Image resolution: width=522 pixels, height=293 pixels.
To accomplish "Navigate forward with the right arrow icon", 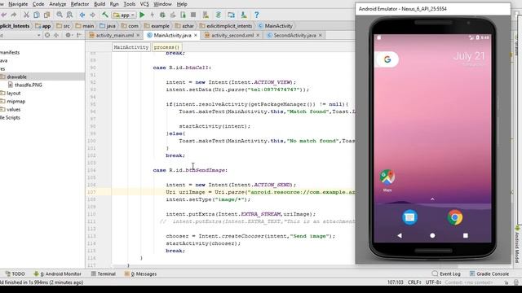I will pos(92,15).
